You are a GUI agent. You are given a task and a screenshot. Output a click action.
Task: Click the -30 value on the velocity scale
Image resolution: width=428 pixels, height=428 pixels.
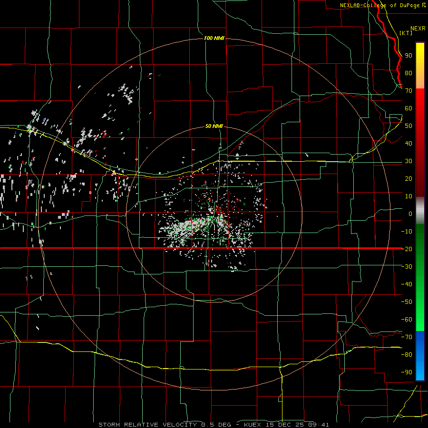(x=407, y=267)
